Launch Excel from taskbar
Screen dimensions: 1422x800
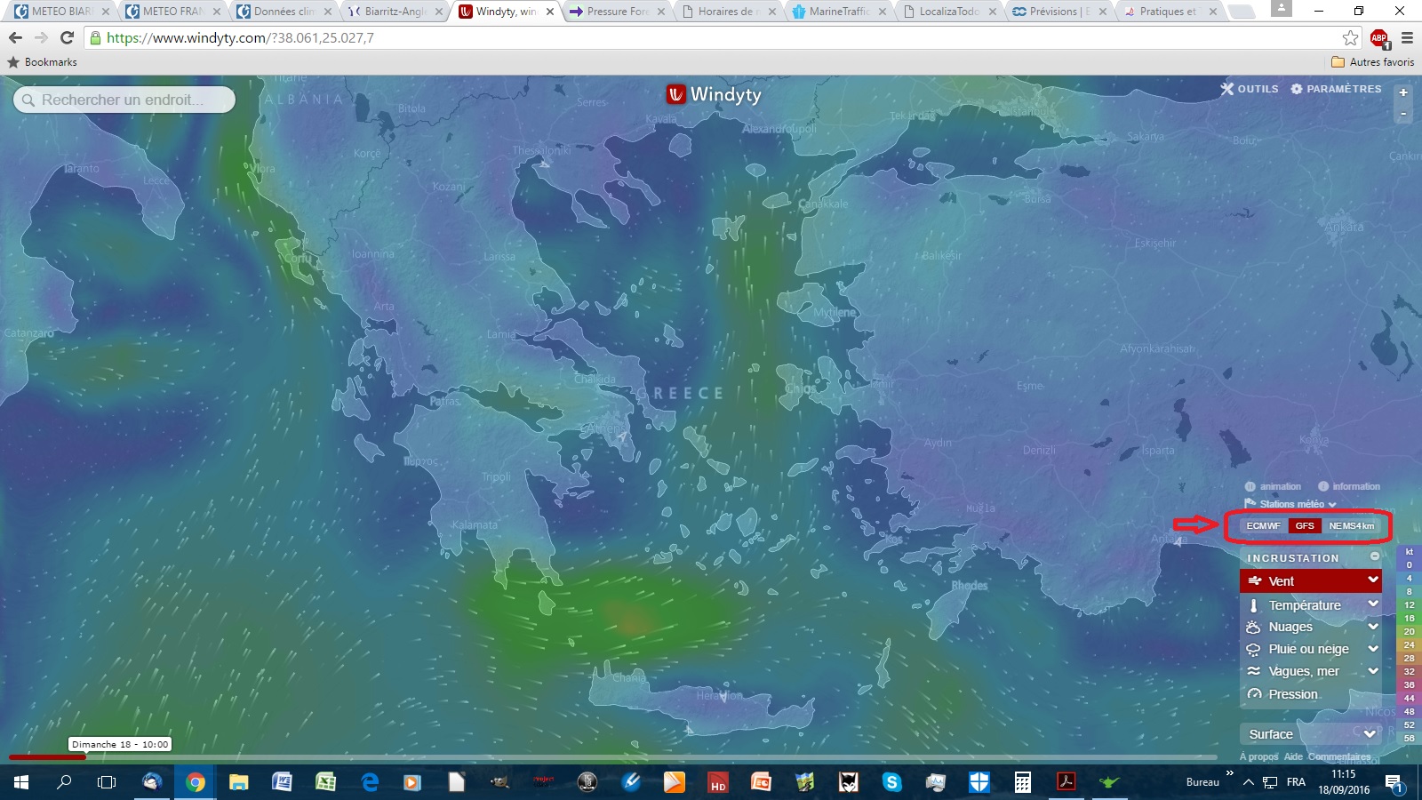[325, 782]
